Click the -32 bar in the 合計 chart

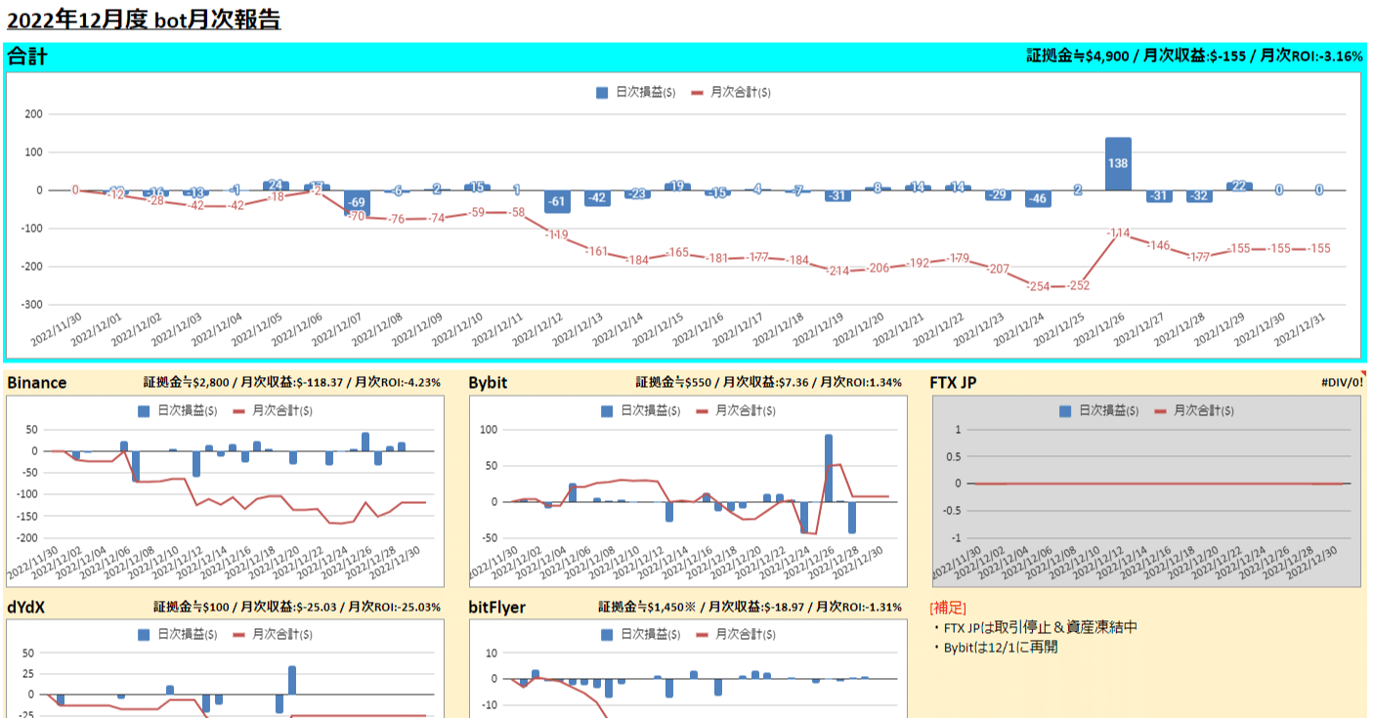coord(1199,196)
